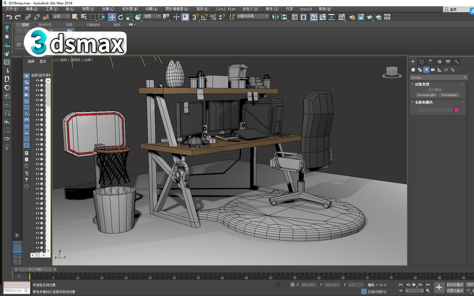The height and width of the screenshot is (296, 474).
Task: Activate the Select and Move tool
Action: coord(112,17)
